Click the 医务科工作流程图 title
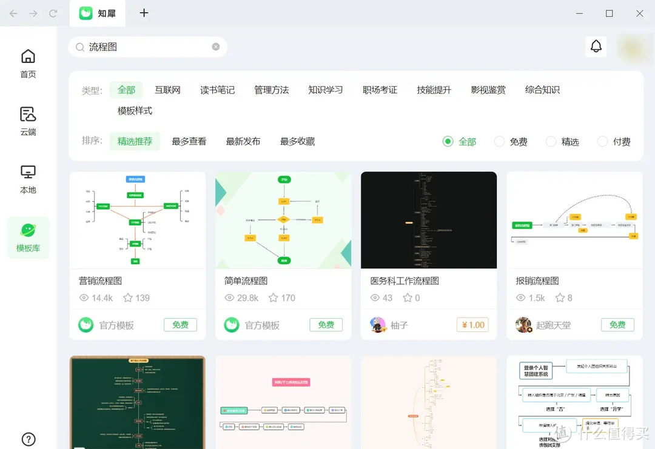655x449 pixels. 405,281
